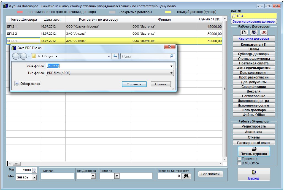Click the refresh icon in Save dialog
Screen dimensions: 284x190
115,56
